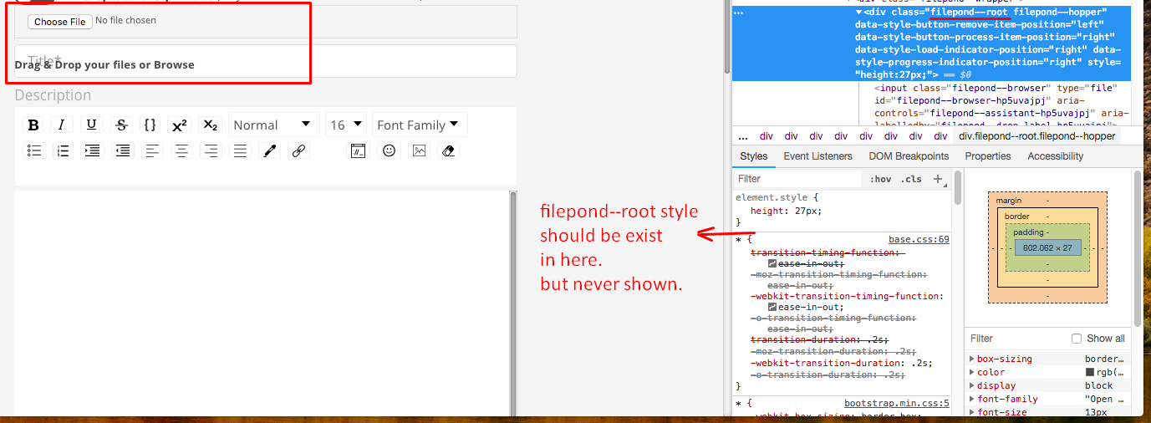Open the emoji smiley picker
The image size is (1151, 423).
(389, 151)
